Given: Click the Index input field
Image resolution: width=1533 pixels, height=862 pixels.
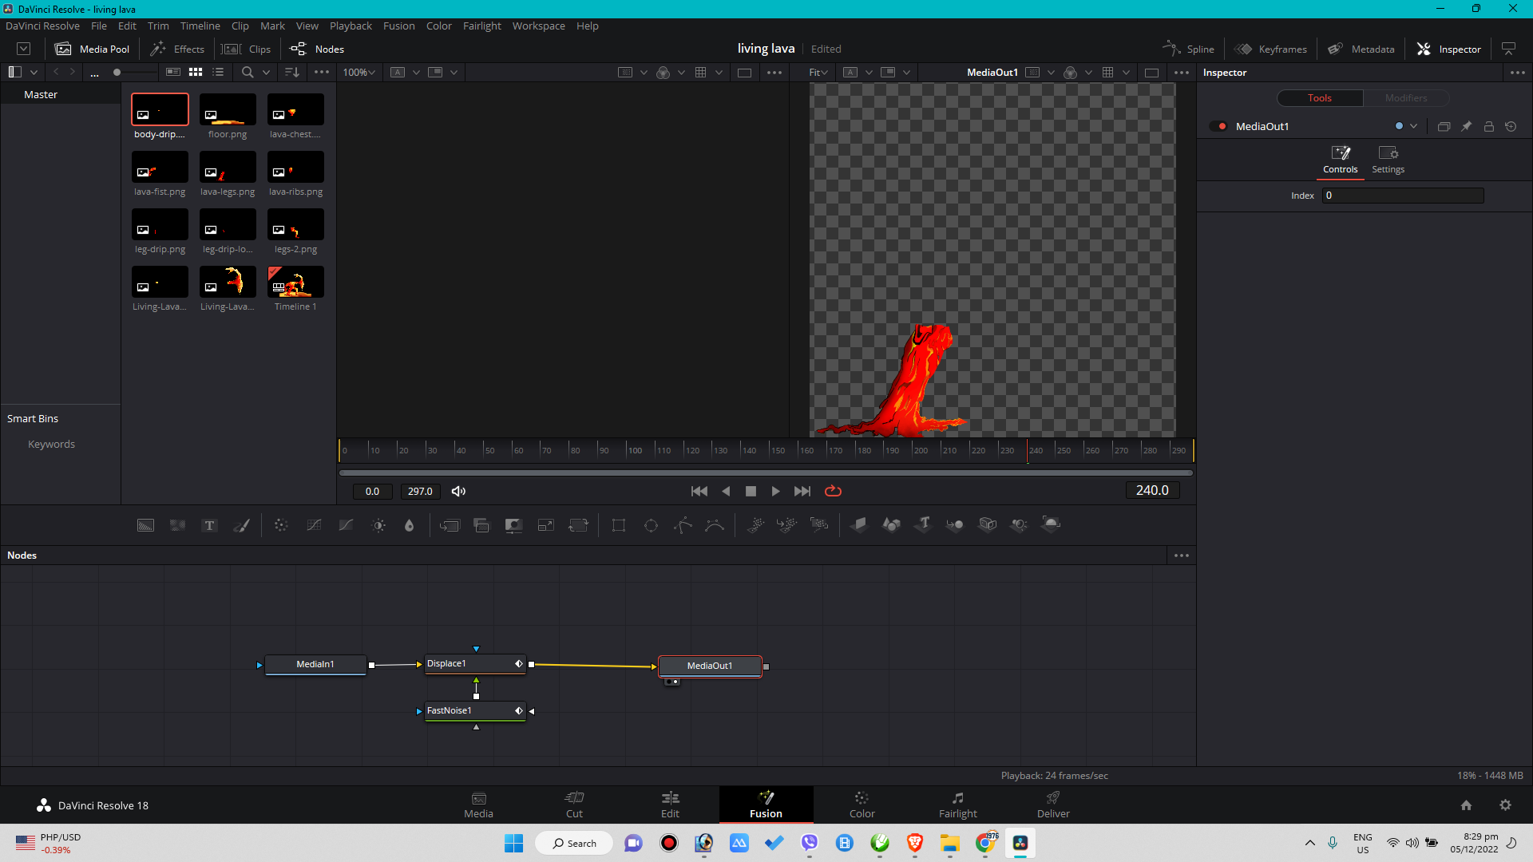Looking at the screenshot, I should [1403, 196].
